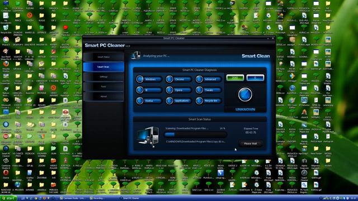Toggle the Opera scan option knob

point(169,90)
